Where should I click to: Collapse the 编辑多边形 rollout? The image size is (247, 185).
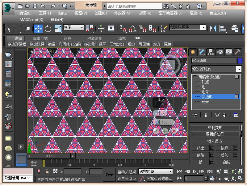(x=215, y=134)
